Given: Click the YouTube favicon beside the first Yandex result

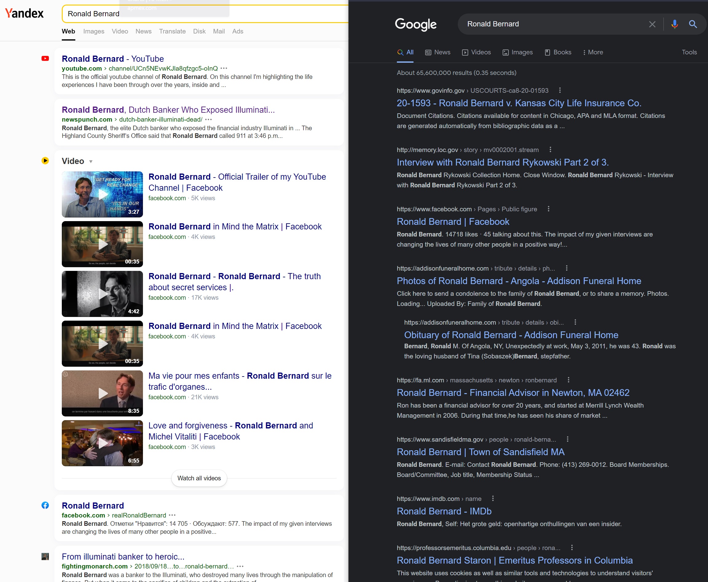Looking at the screenshot, I should pyautogui.click(x=45, y=59).
